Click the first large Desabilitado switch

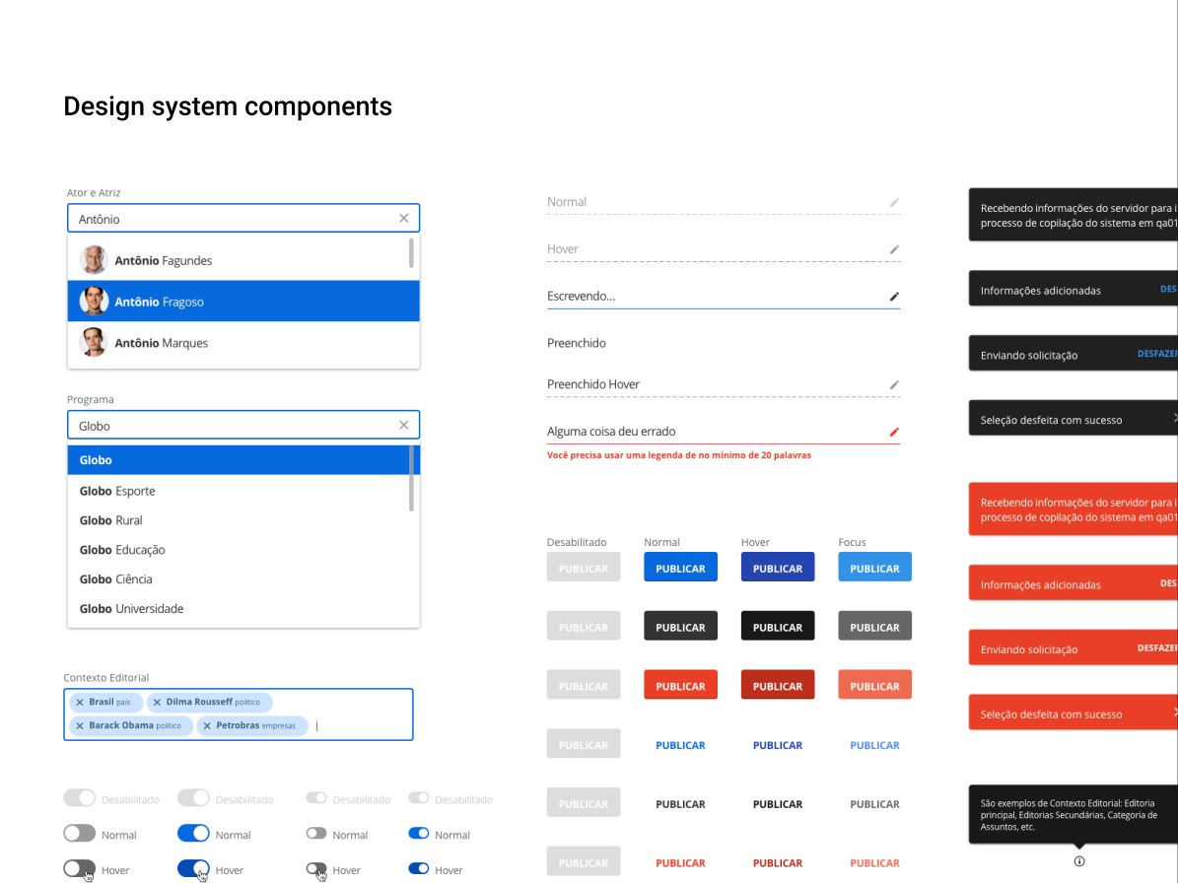point(79,798)
